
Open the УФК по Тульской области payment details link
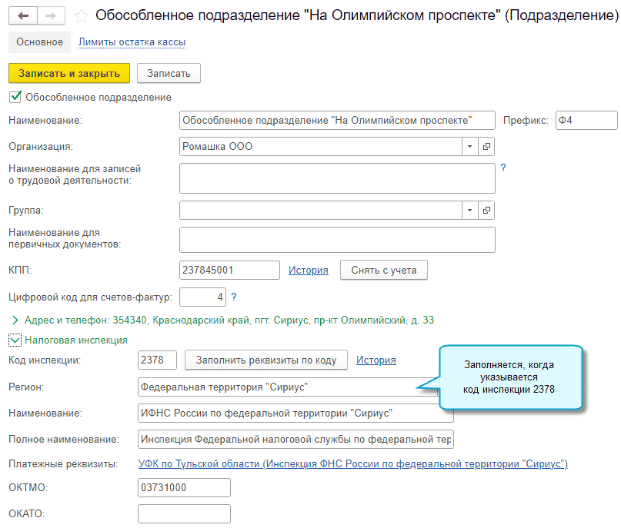[352, 464]
